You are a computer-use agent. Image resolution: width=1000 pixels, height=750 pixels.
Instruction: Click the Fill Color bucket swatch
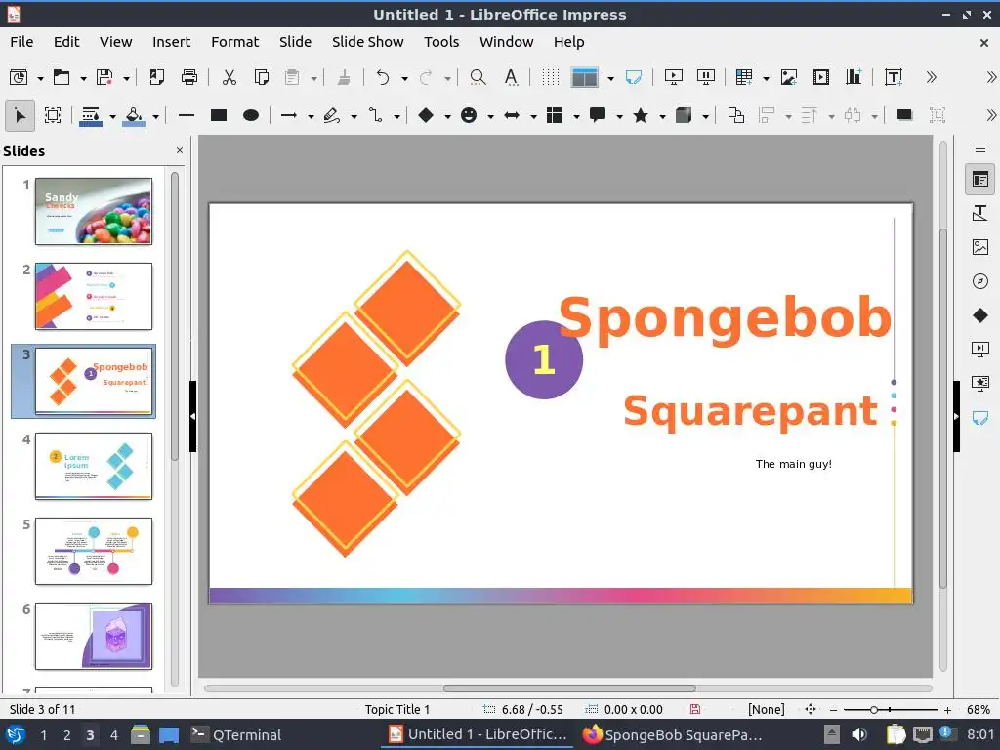point(133,115)
